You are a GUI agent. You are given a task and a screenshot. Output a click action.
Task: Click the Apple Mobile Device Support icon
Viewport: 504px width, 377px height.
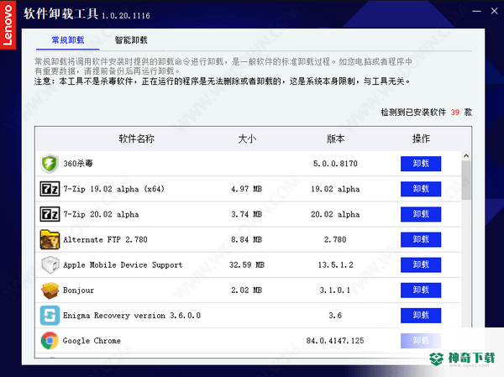click(x=50, y=264)
